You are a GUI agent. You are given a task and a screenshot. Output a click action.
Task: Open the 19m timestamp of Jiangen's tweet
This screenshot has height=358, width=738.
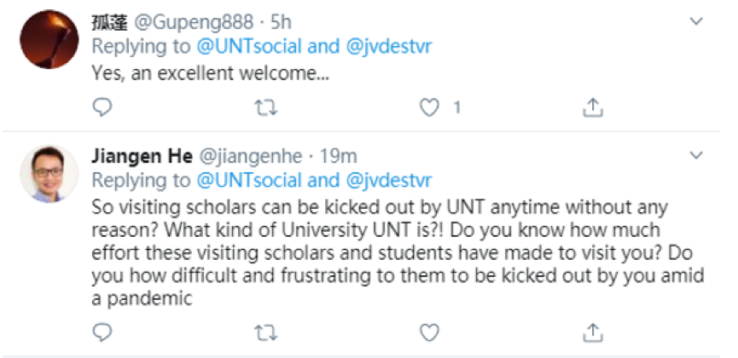tap(338, 157)
